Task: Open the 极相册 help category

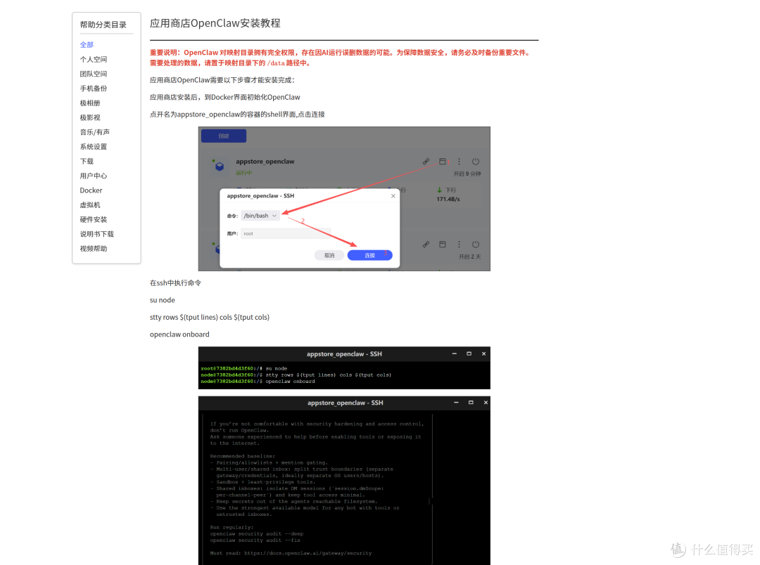Action: [x=90, y=103]
